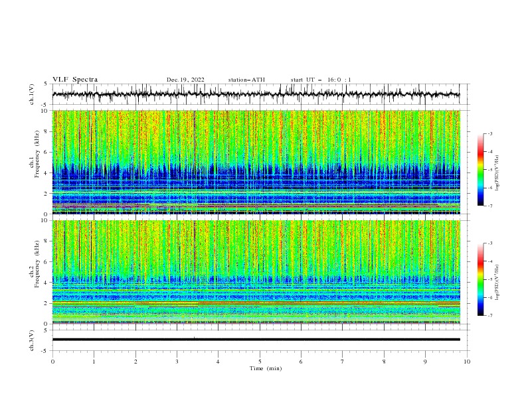Select the "station=ATH" header text

(246, 80)
